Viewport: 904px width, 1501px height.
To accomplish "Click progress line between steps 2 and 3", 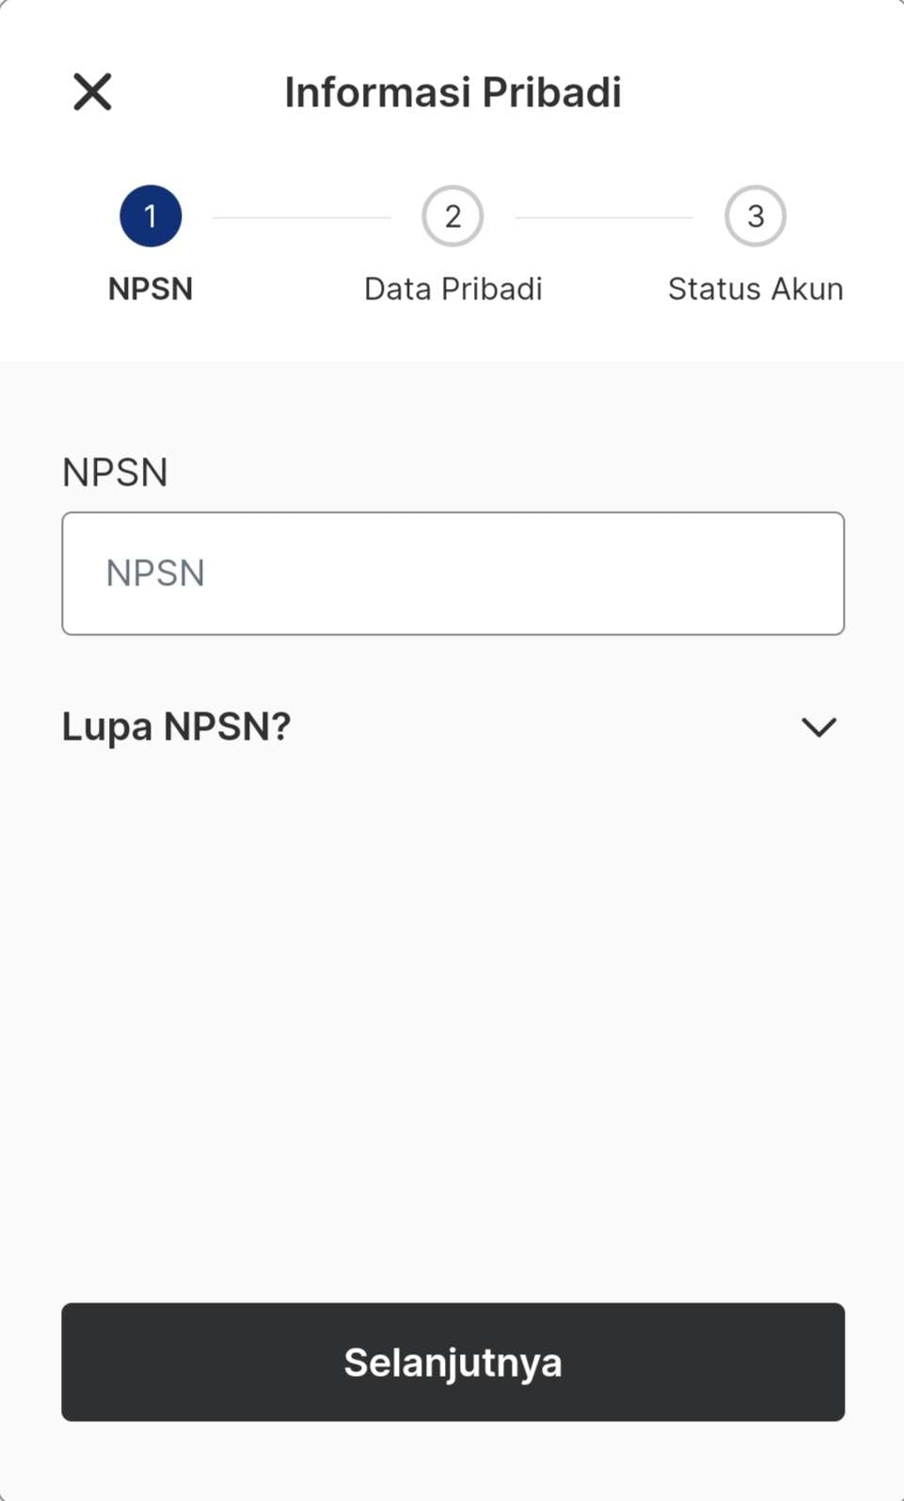I will (x=604, y=217).
